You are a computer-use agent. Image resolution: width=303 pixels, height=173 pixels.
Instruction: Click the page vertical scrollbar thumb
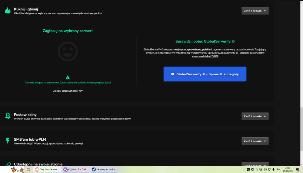(301, 129)
